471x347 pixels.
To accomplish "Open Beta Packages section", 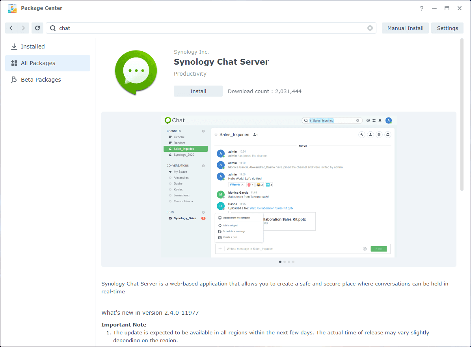I will coord(48,80).
